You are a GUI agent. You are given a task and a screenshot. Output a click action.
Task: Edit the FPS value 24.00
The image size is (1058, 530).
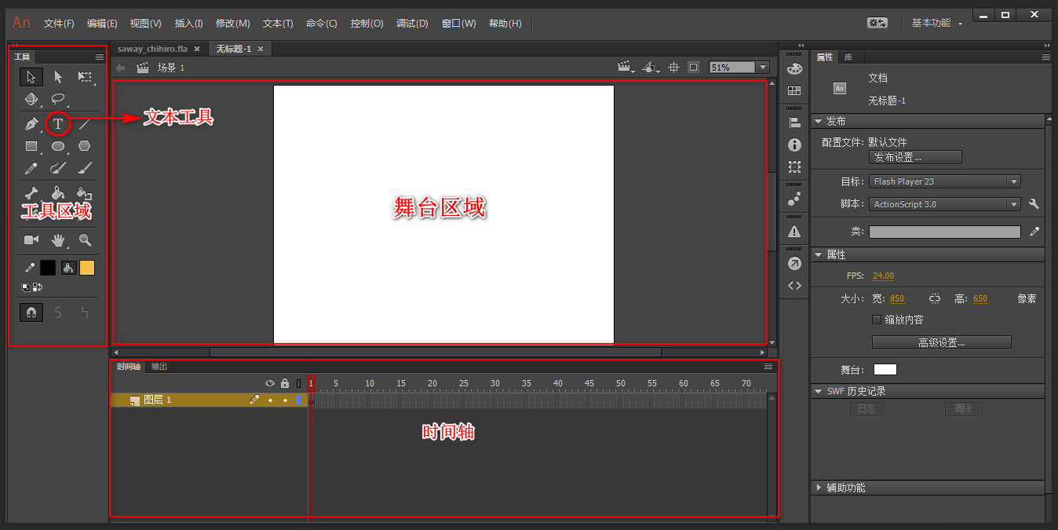click(x=884, y=276)
